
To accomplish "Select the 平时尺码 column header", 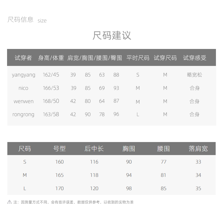I will pos(138,58).
